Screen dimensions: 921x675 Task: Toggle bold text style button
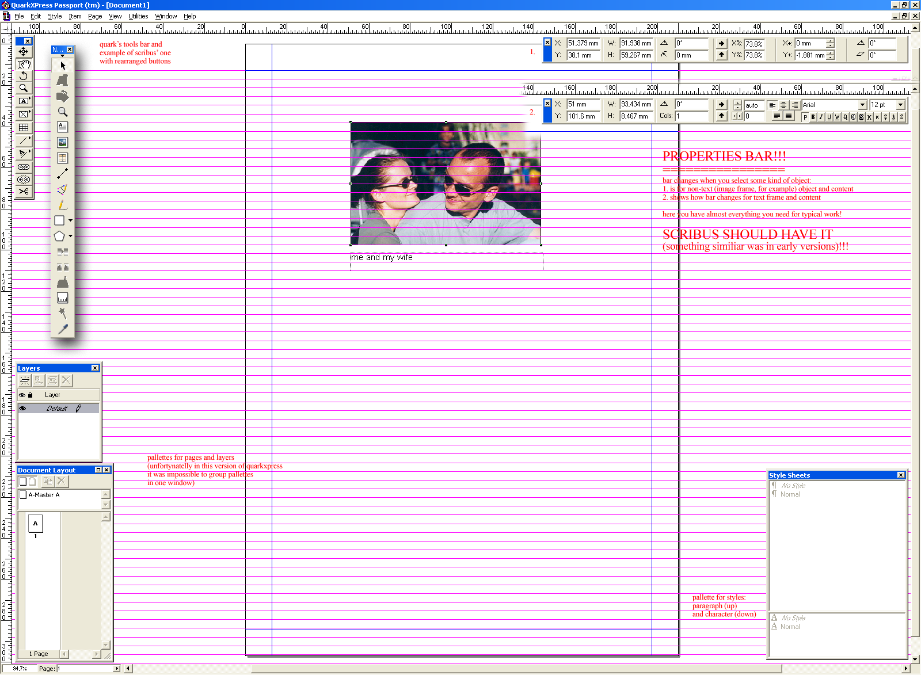point(813,117)
